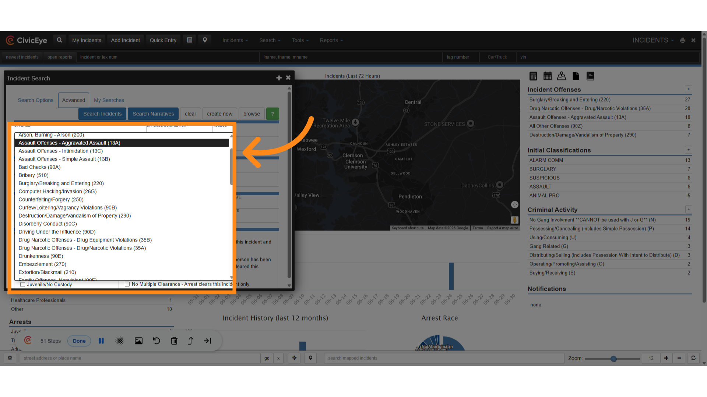The image size is (707, 397).
Task: Click the undo arrow in the recorder bar
Action: pos(156,341)
